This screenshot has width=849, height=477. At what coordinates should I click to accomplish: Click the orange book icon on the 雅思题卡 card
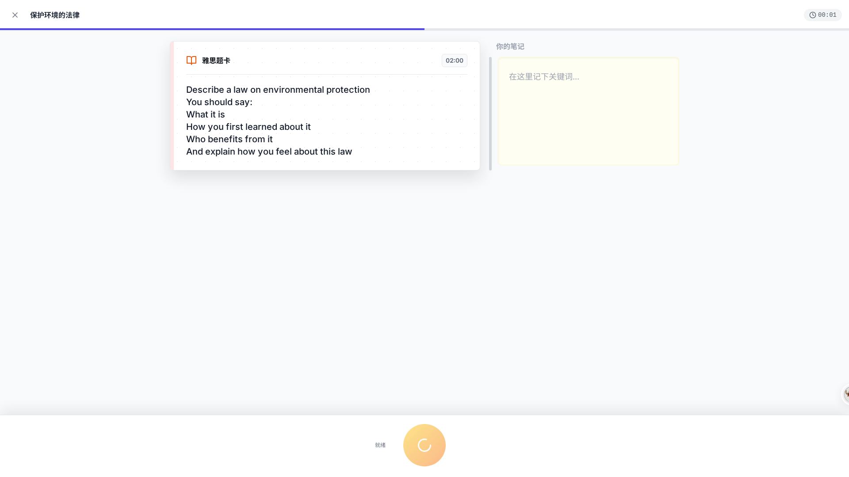tap(191, 61)
